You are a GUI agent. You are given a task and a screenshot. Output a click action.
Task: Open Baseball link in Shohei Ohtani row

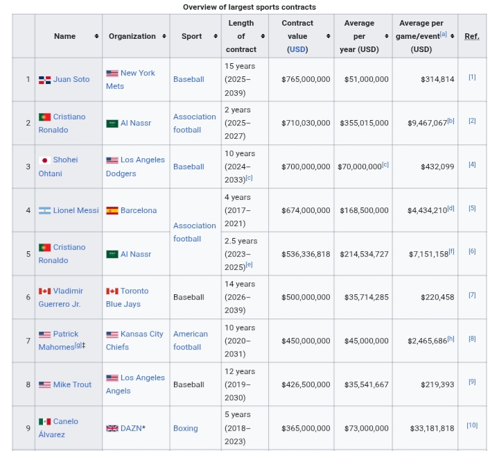tap(189, 167)
